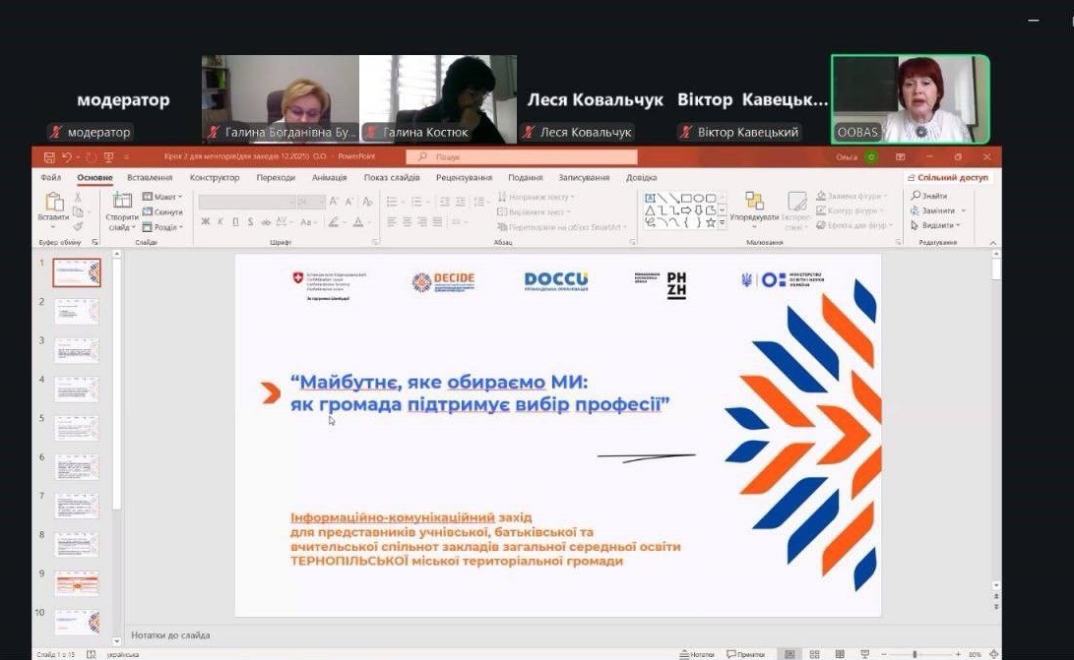
Task: Open the Вставлення (Insert) ribbon tab
Action: click(150, 178)
